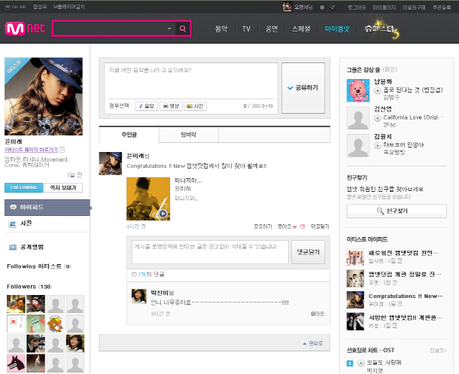The image size is (459, 374).
Task: Attach a video using the 영상 button
Action: tap(171, 106)
